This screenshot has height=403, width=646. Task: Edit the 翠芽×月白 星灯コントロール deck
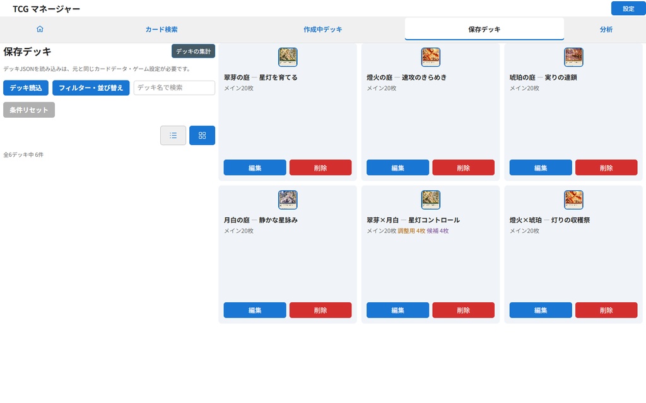click(398, 310)
